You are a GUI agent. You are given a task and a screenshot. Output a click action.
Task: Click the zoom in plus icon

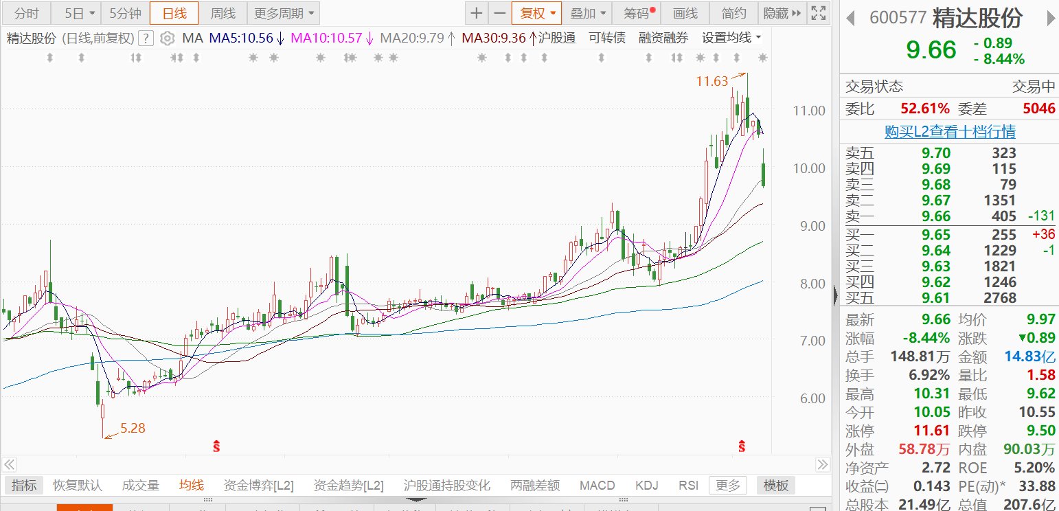[476, 13]
